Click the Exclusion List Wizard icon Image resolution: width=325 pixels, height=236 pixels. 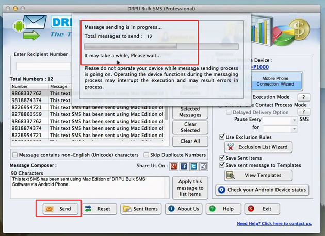point(230,147)
